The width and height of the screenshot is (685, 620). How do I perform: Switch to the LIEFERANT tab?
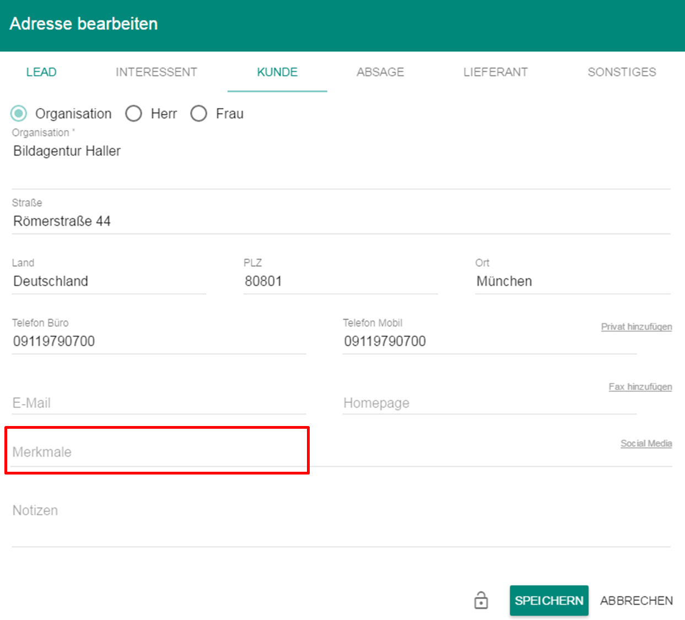(x=495, y=72)
